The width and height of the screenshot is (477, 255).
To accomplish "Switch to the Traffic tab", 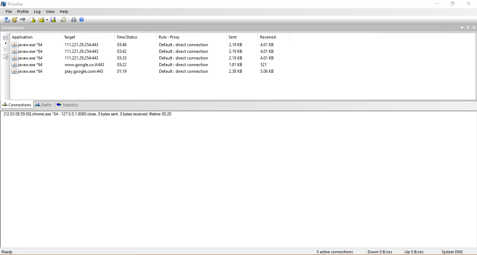I will click(x=43, y=105).
